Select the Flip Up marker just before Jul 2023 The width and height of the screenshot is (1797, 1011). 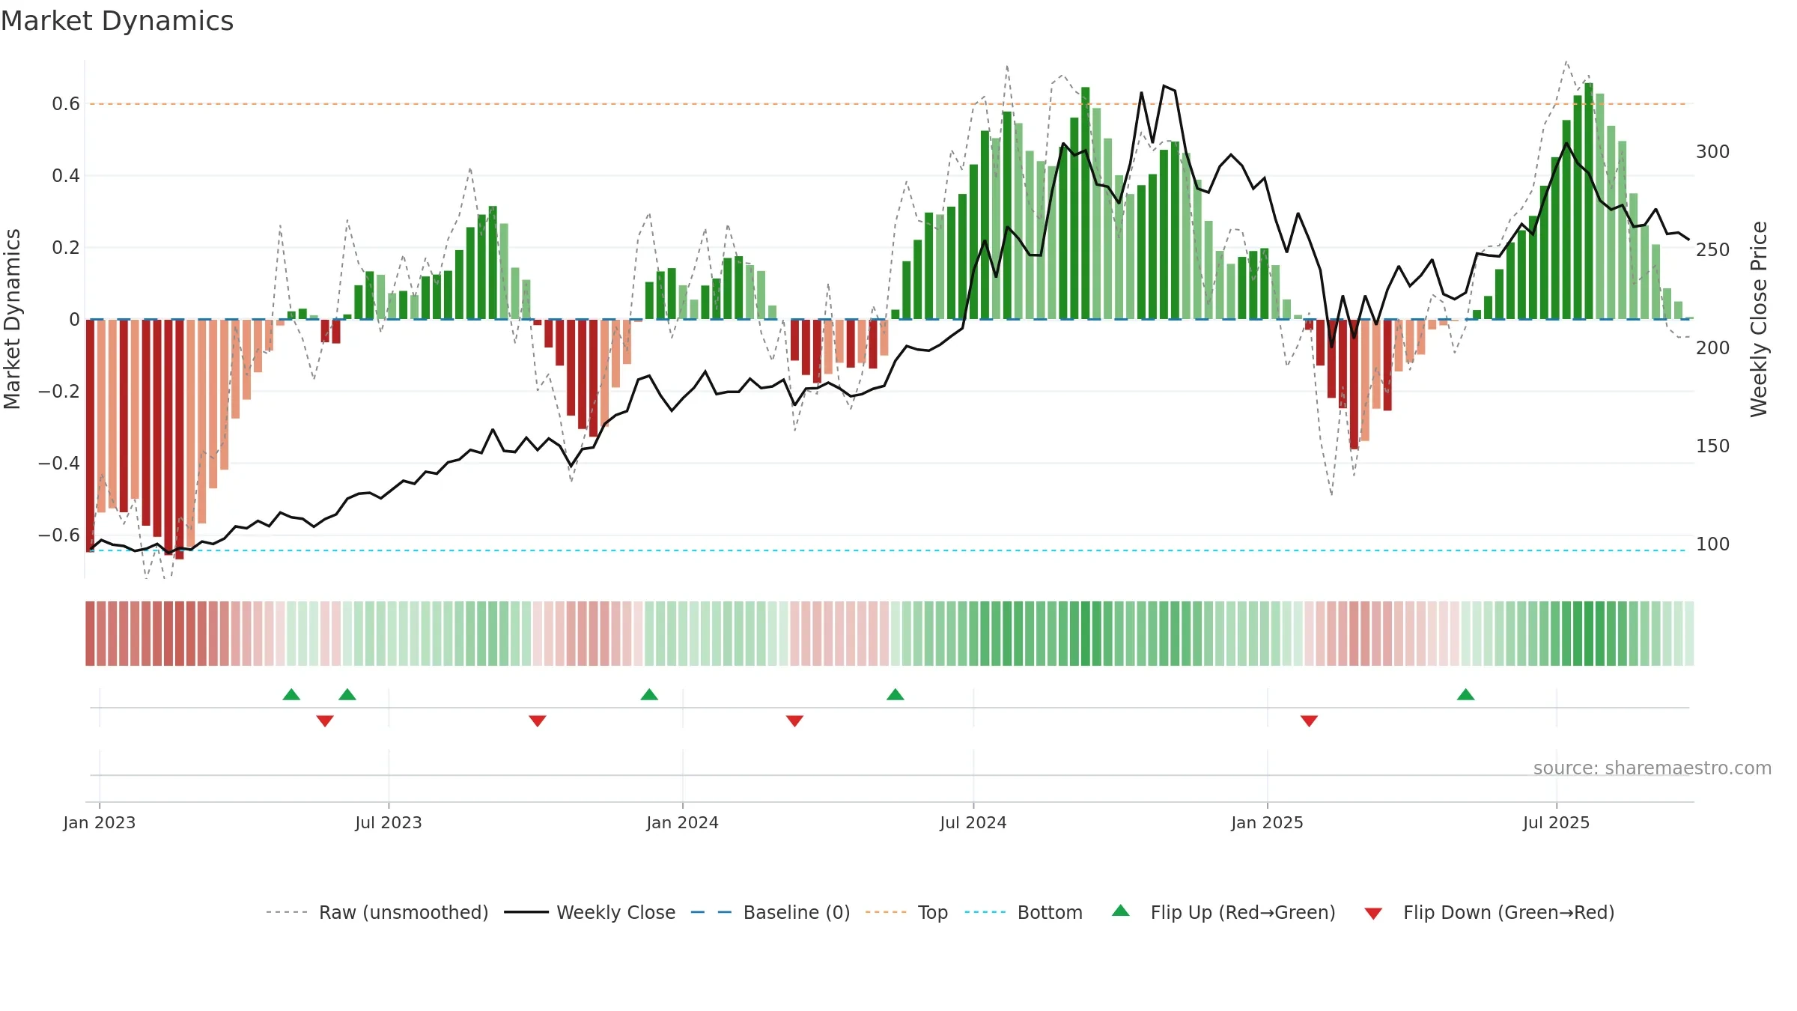[x=347, y=694]
